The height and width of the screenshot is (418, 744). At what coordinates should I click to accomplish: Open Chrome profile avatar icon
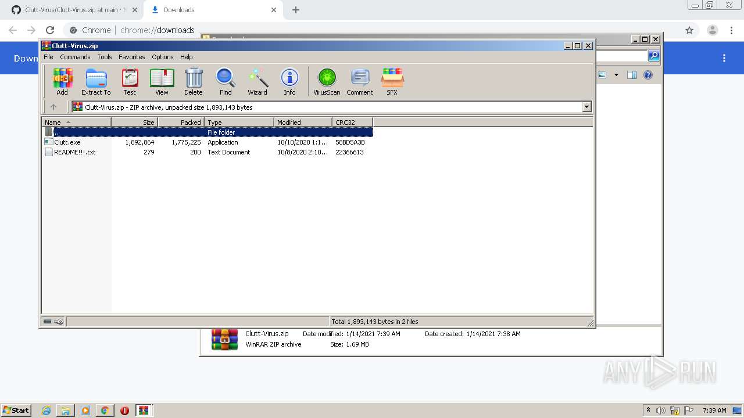click(x=713, y=30)
